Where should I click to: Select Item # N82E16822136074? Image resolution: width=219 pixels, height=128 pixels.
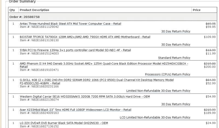click(x=39, y=100)
